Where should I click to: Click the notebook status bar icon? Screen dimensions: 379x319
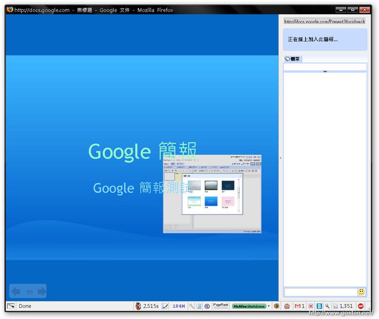pyautogui.click(x=199, y=306)
